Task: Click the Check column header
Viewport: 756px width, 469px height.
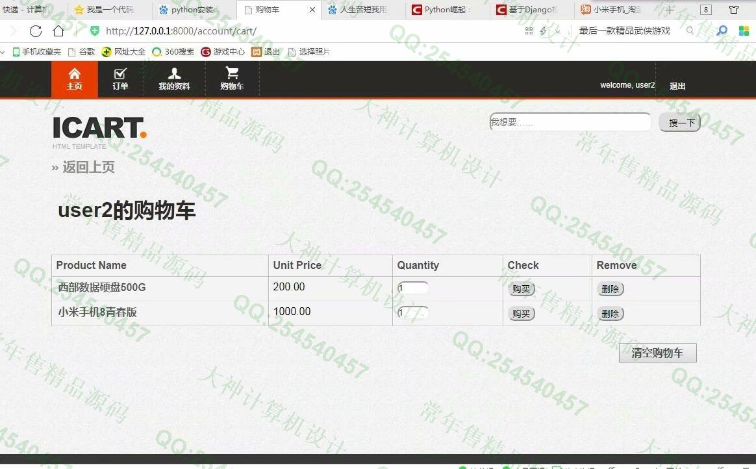Action: pos(523,265)
